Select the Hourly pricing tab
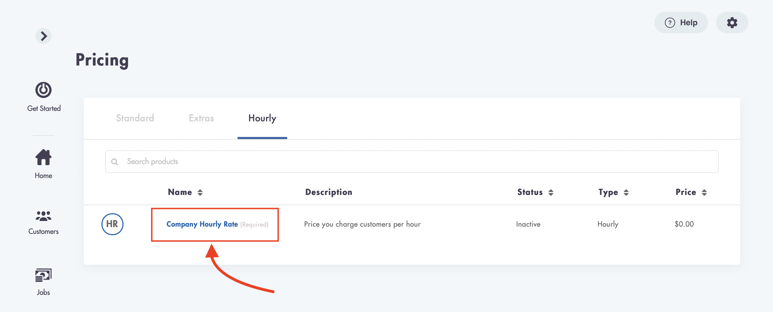 pos(262,118)
